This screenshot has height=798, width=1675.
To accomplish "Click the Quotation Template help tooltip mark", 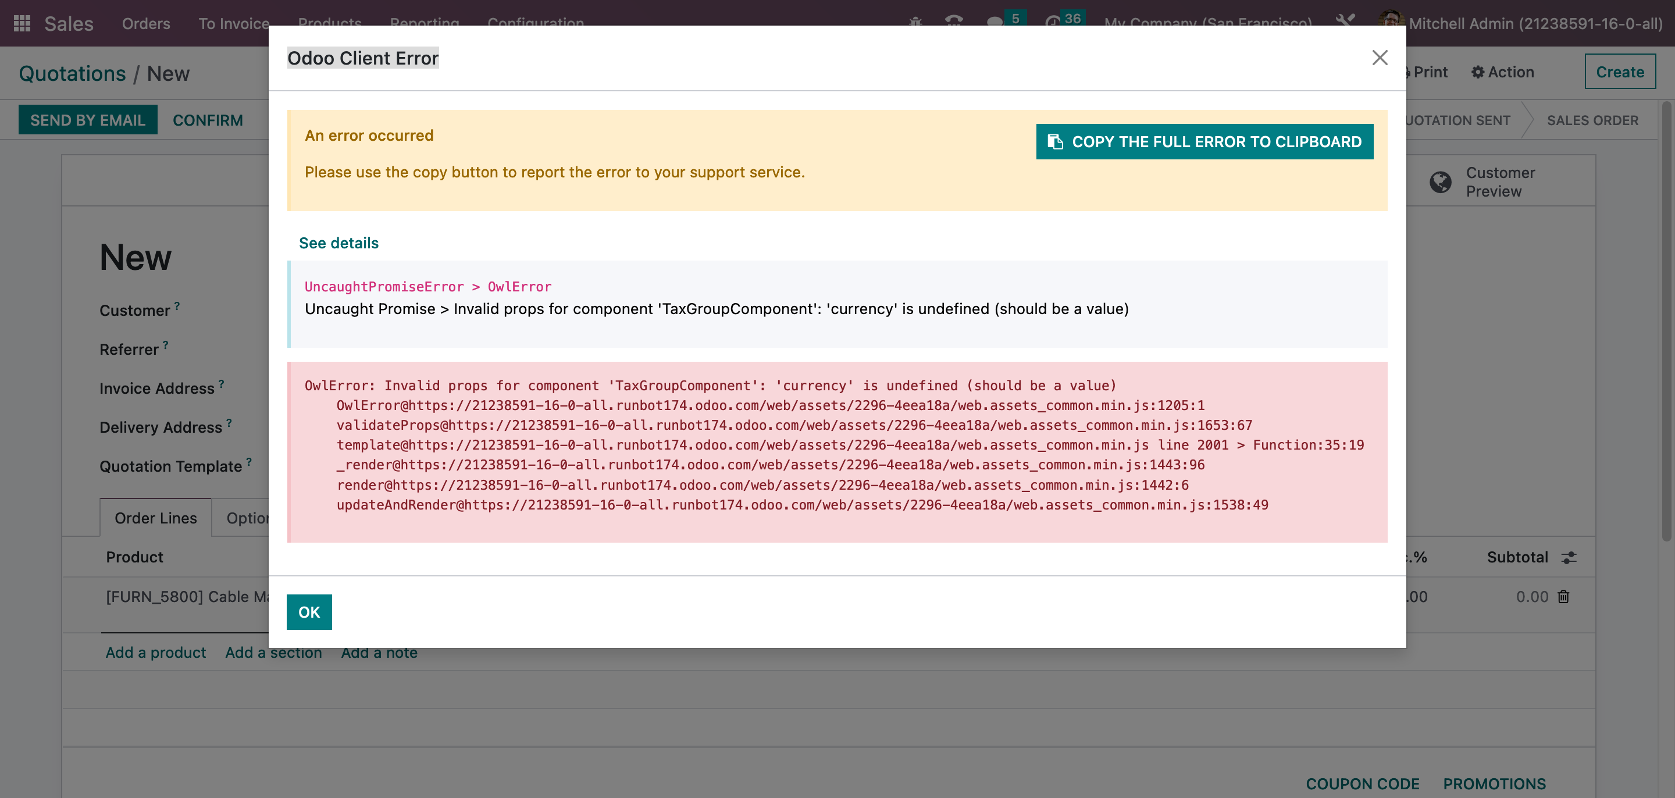I will point(248,462).
